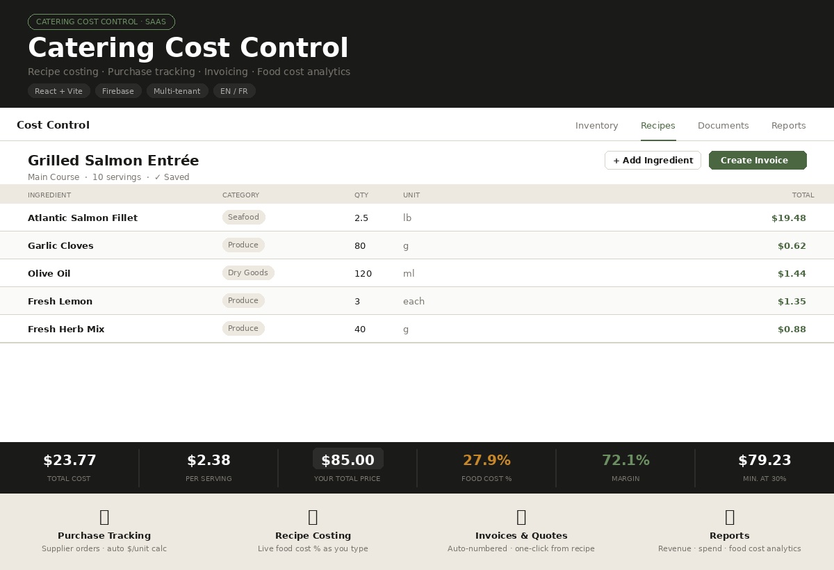Viewport: 834px width, 570px height.
Task: Click the Dry Goods category tag
Action: click(x=248, y=273)
